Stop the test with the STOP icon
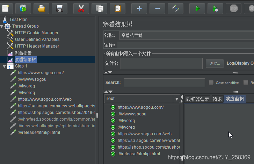The image size is (254, 164). point(233,8)
